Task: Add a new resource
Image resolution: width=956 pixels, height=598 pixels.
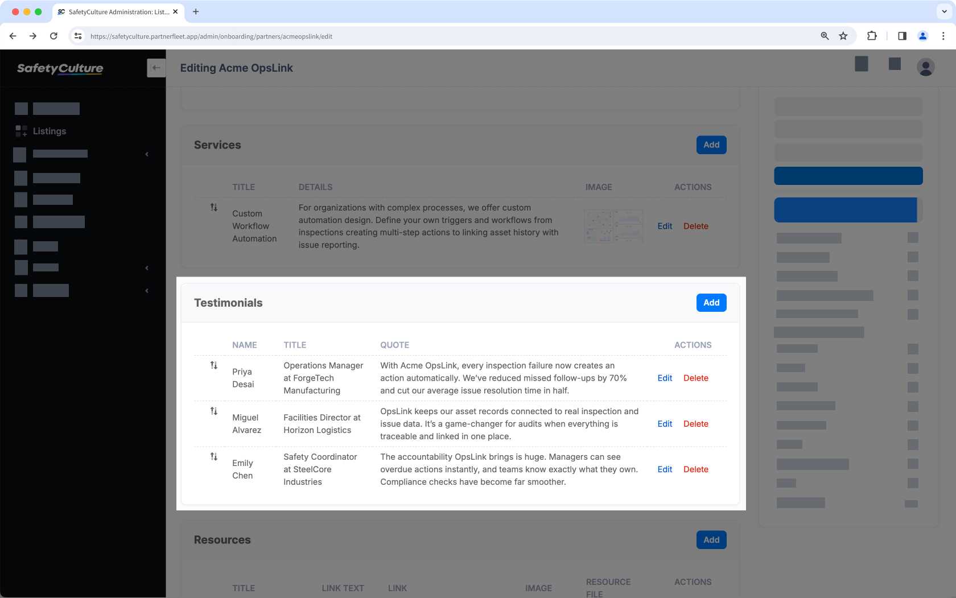Action: pyautogui.click(x=711, y=540)
